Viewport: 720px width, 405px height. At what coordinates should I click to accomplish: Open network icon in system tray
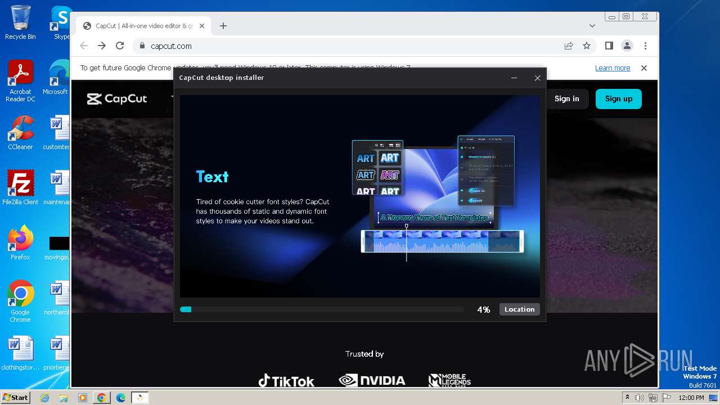tap(653, 398)
